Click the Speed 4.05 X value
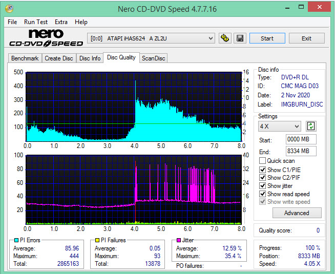The height and width of the screenshot is (274, 335). point(312,264)
